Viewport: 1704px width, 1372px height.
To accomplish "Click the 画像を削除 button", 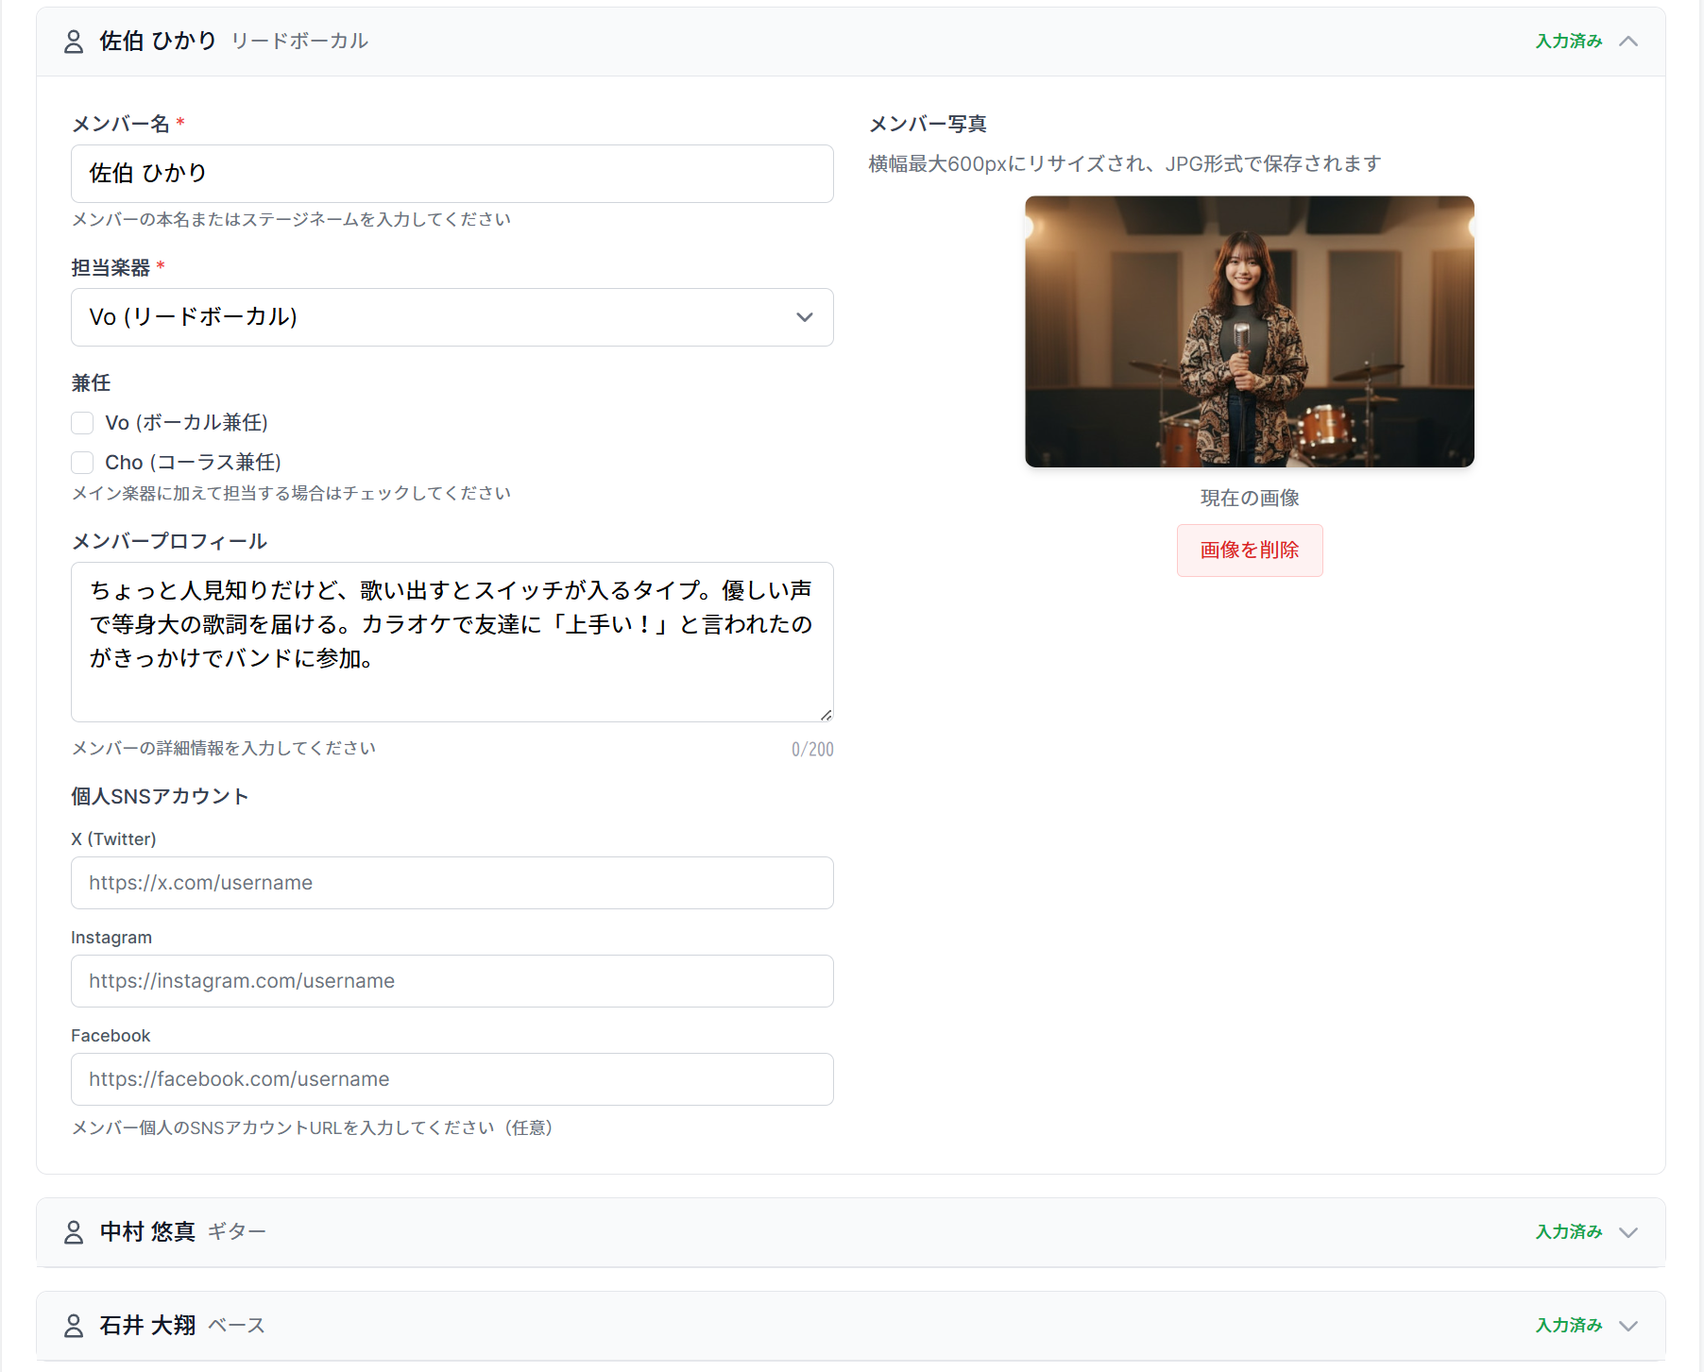I will click(x=1249, y=550).
